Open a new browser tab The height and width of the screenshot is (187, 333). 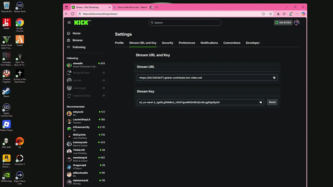(x=157, y=7)
